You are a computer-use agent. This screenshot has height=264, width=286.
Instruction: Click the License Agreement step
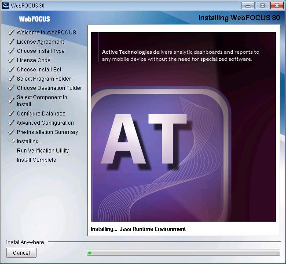(40, 42)
